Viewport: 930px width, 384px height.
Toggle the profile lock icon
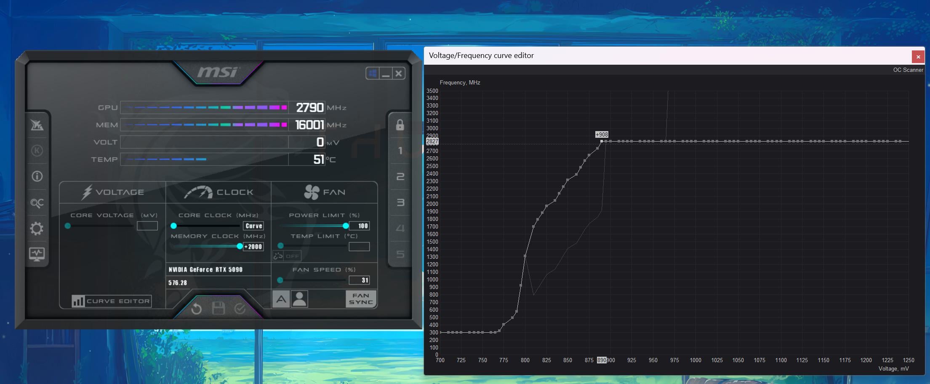tap(400, 125)
